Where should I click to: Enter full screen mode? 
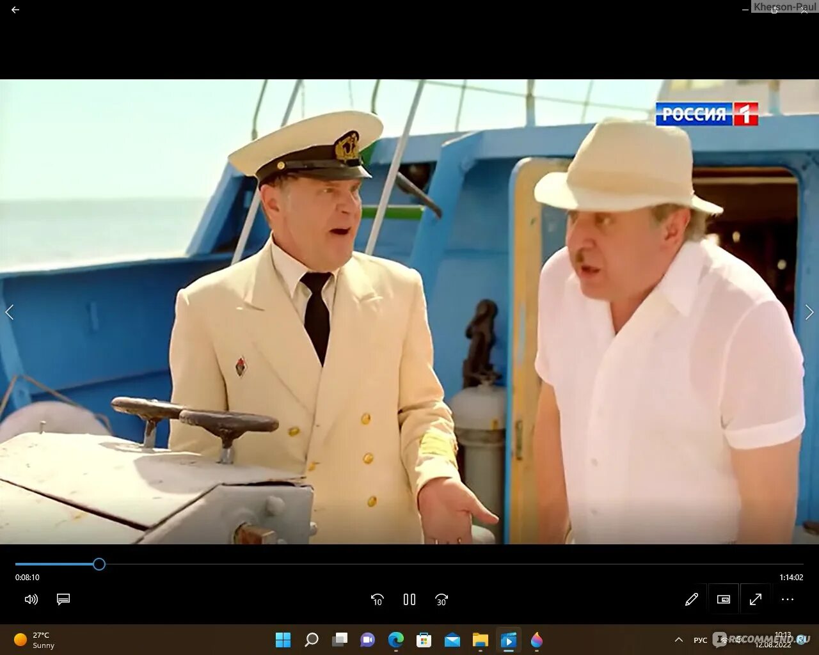tap(756, 599)
